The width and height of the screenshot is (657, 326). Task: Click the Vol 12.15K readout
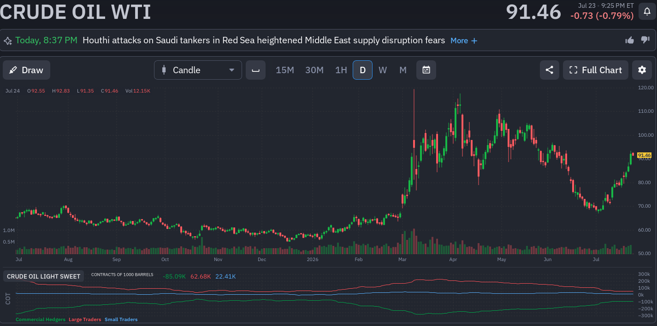tap(138, 91)
